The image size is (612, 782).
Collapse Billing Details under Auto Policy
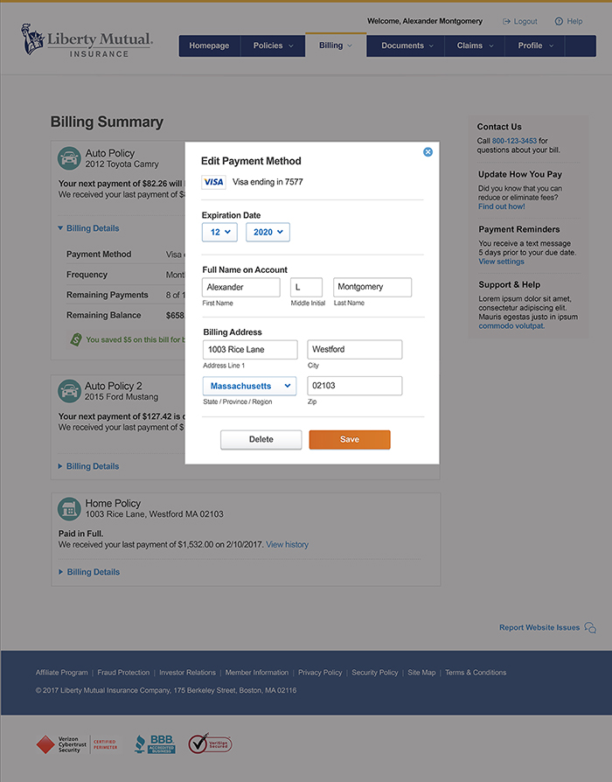[88, 228]
